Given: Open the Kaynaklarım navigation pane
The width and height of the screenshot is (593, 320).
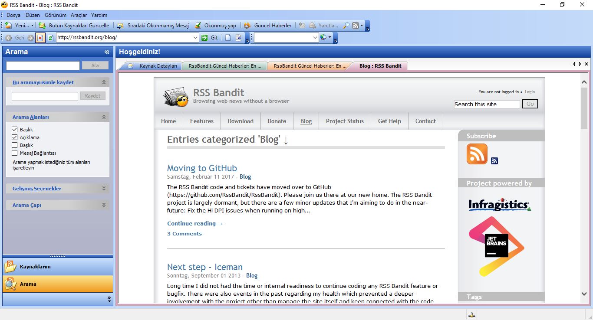Looking at the screenshot, I should 58,267.
